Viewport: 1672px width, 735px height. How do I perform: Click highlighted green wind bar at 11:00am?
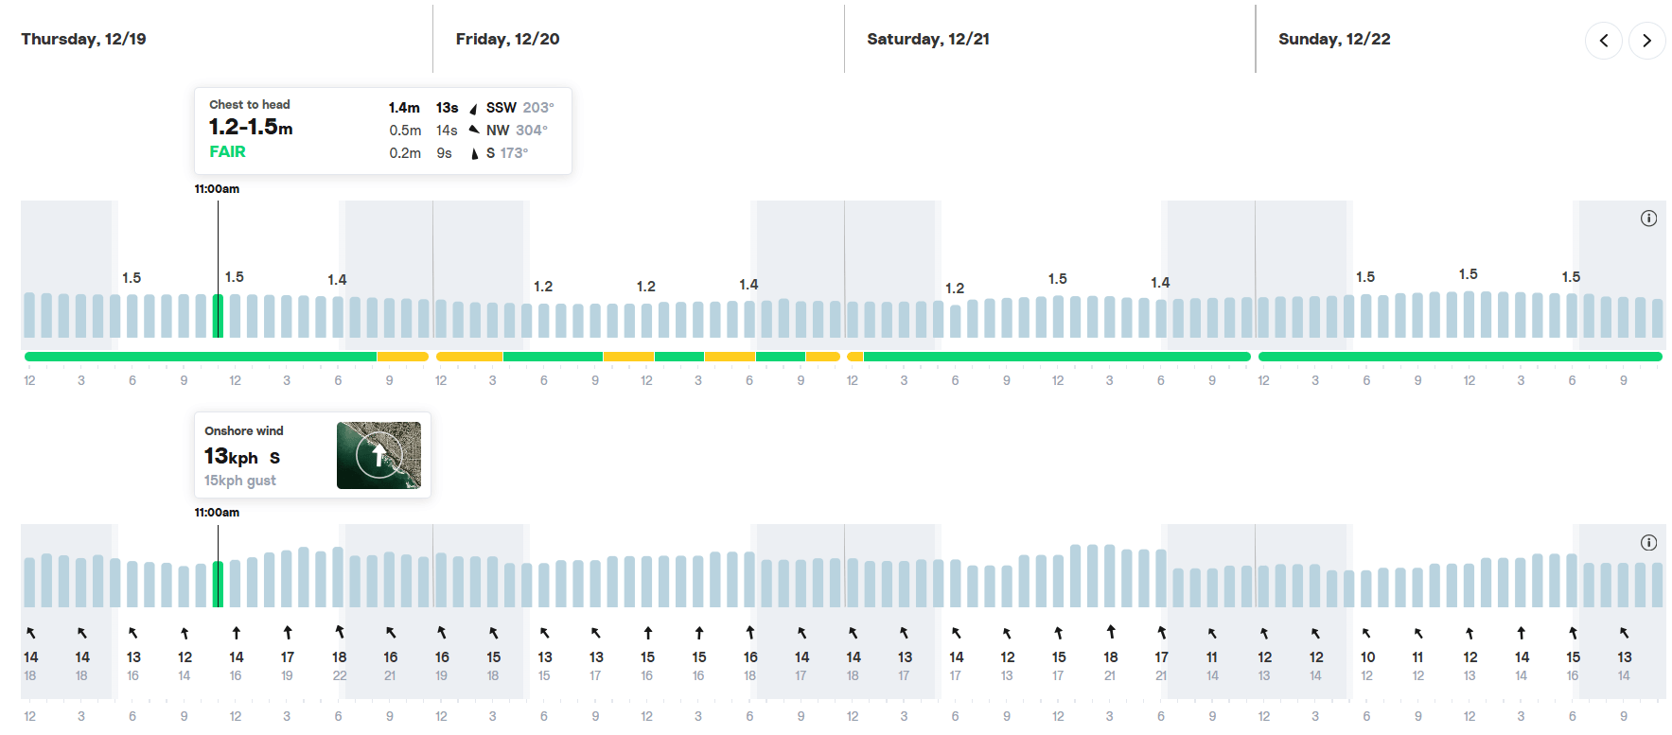coord(219,585)
